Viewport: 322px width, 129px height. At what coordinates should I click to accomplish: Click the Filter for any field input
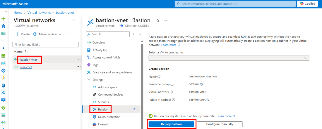pos(45,45)
